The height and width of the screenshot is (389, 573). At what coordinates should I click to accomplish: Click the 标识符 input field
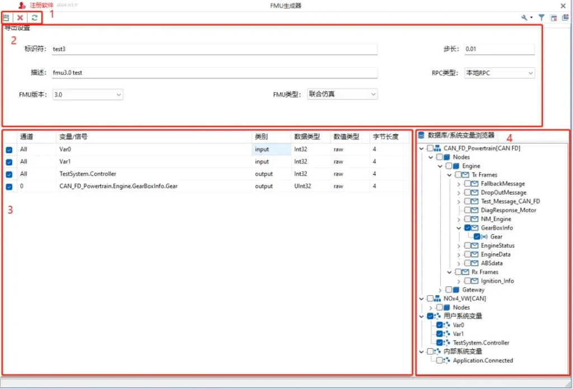point(214,49)
